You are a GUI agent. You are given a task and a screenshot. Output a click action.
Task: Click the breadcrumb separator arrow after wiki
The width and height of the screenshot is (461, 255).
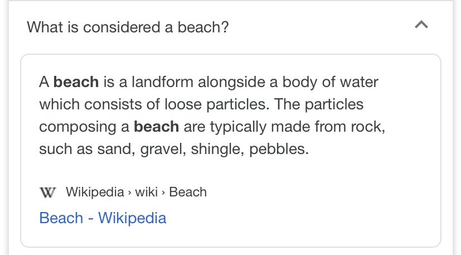[163, 193]
